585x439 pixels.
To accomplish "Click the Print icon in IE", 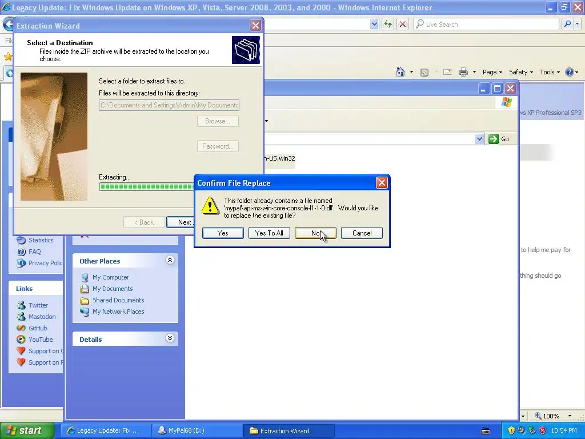I will pos(463,72).
